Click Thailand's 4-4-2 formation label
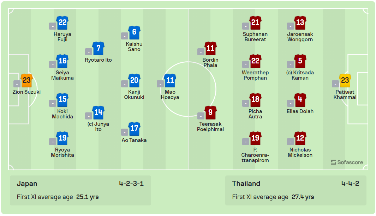 350,184
